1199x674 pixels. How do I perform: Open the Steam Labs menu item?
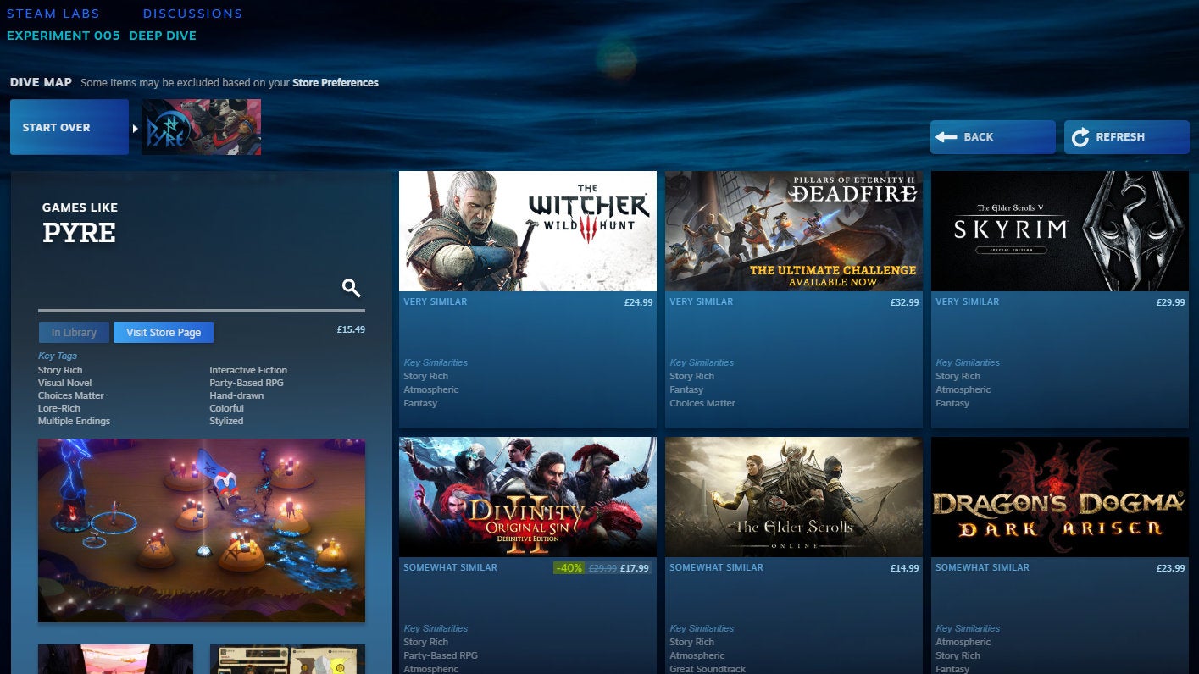(x=53, y=13)
